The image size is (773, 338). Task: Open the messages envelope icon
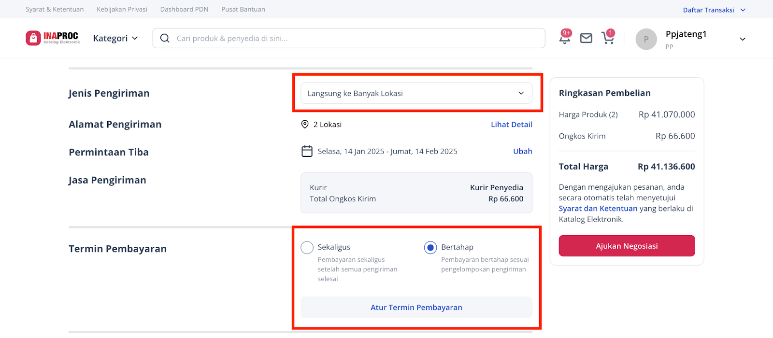(x=586, y=38)
